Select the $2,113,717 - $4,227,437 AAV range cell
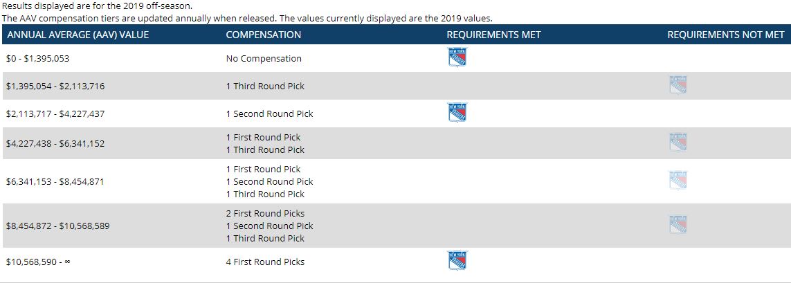Image resolution: width=791 pixels, height=283 pixels. click(x=55, y=114)
